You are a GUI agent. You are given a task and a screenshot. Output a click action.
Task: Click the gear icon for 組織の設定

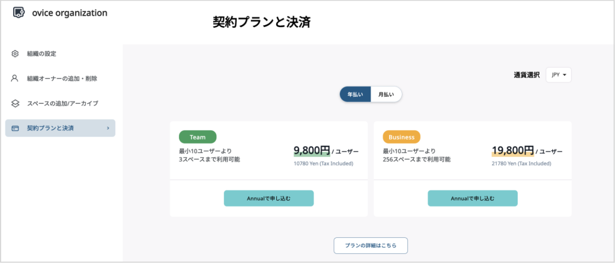click(15, 53)
